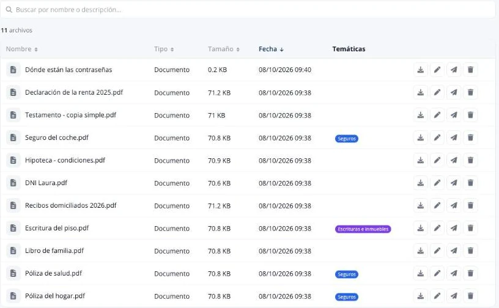The height and width of the screenshot is (308, 499).
Task: Delete 'Dónde están las contraseñas' file
Action: [470, 70]
